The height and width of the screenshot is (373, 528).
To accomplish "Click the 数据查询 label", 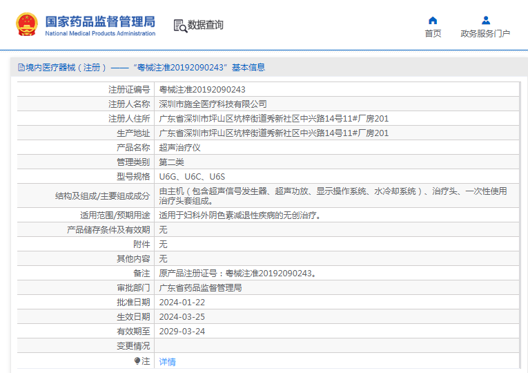I will (206, 25).
